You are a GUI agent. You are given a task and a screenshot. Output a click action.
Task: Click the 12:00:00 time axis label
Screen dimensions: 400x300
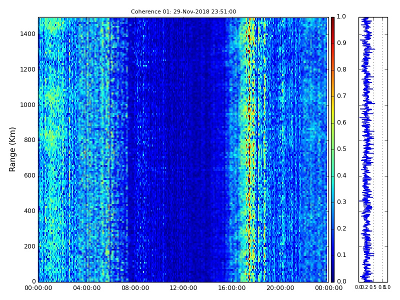click(x=183, y=288)
